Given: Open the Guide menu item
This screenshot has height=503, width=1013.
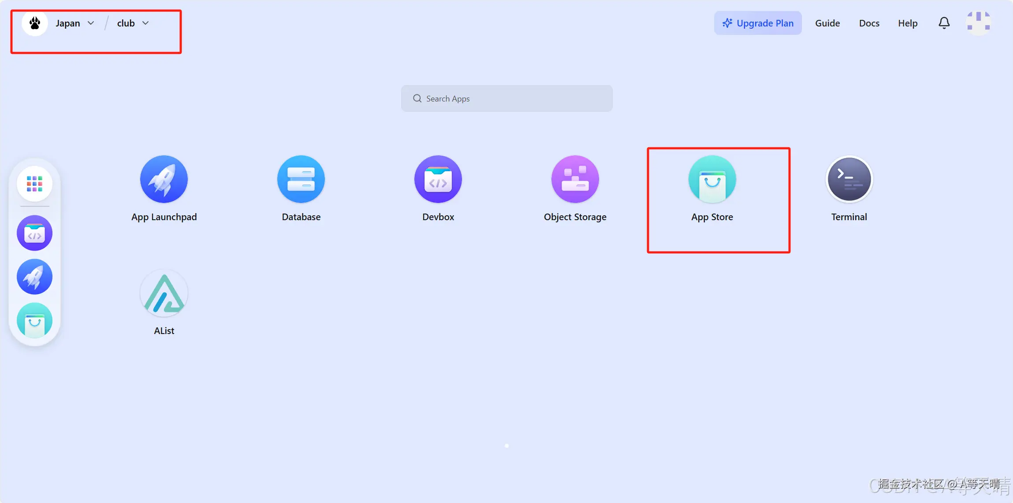Looking at the screenshot, I should [x=827, y=23].
